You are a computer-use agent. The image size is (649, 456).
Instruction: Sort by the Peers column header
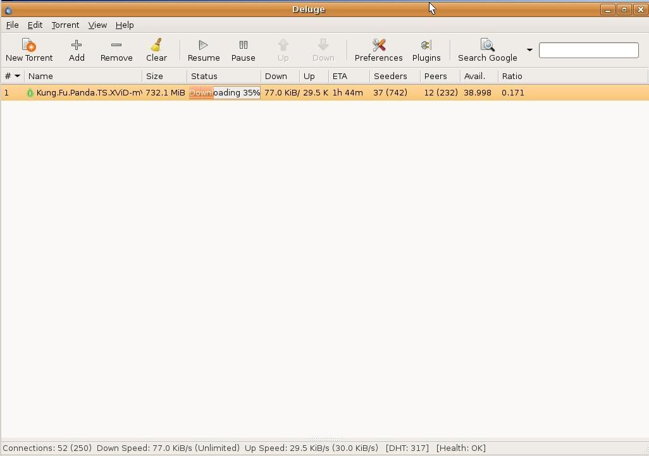coord(440,76)
